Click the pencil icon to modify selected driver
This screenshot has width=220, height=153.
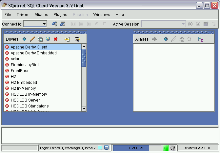point(32,39)
